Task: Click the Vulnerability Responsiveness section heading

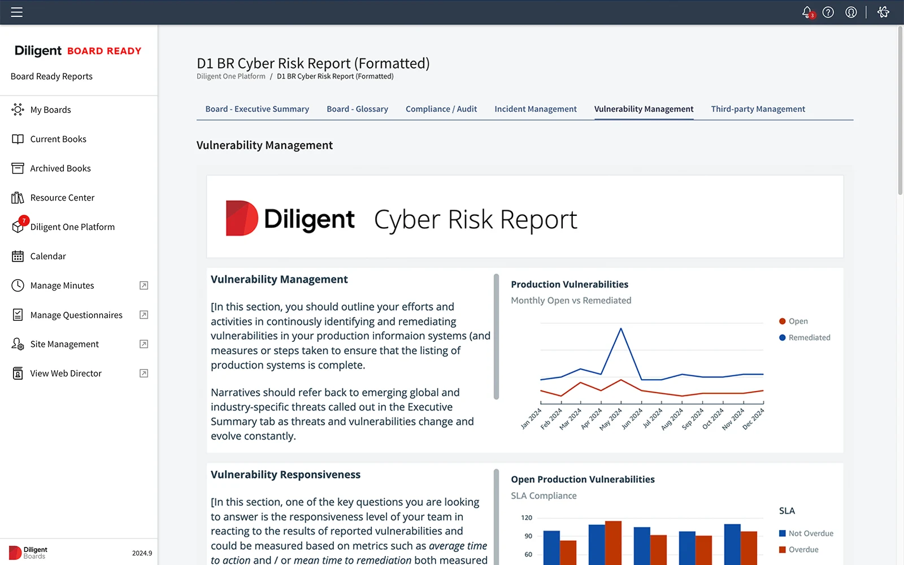Action: [285, 475]
